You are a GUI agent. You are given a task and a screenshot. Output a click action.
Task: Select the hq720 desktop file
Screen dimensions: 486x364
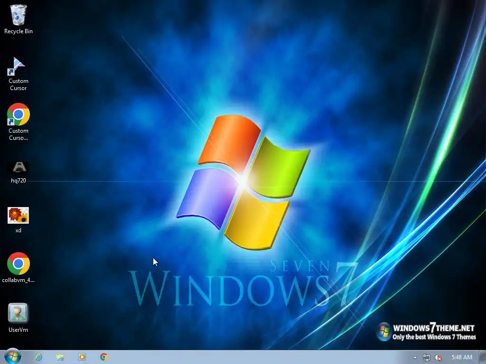pyautogui.click(x=19, y=172)
